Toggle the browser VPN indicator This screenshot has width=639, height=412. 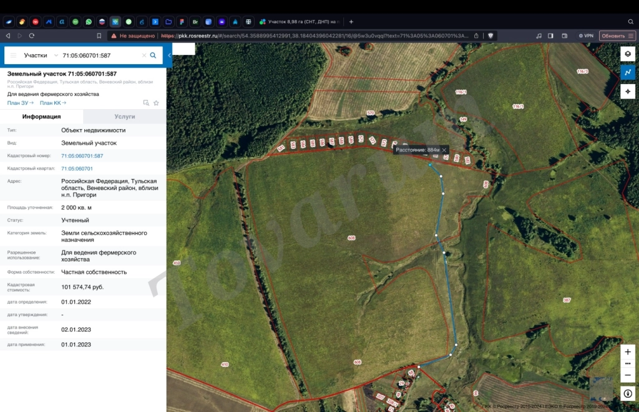pos(586,36)
